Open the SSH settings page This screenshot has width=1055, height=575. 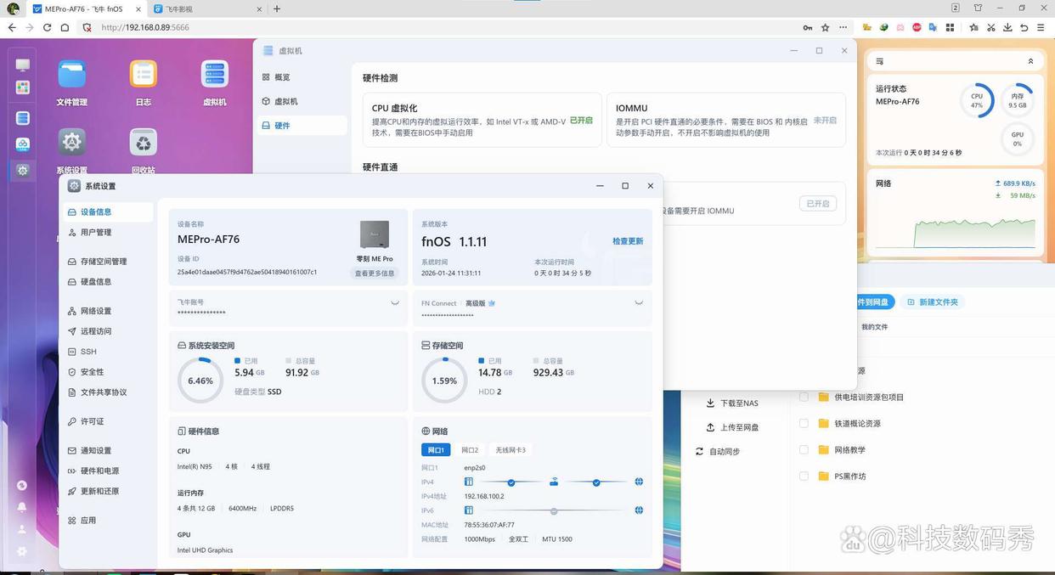pyautogui.click(x=109, y=352)
